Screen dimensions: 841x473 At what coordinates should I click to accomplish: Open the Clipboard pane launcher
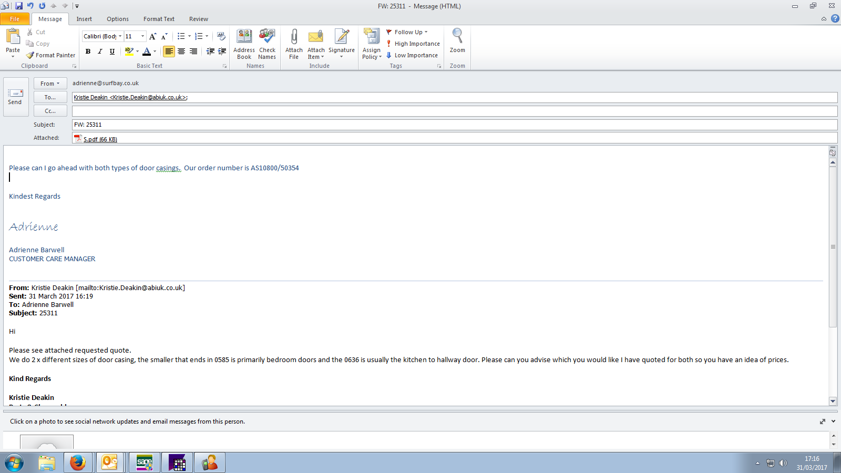coord(74,66)
